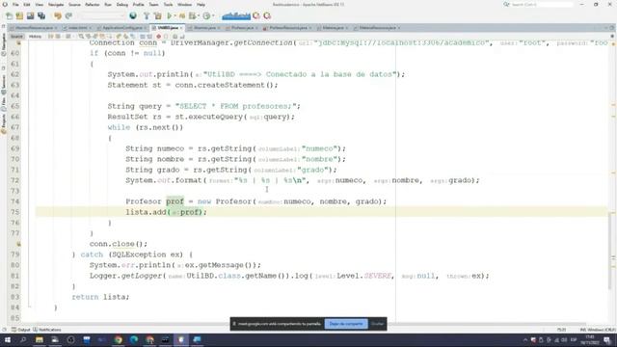Open the Output panel

point(21,330)
